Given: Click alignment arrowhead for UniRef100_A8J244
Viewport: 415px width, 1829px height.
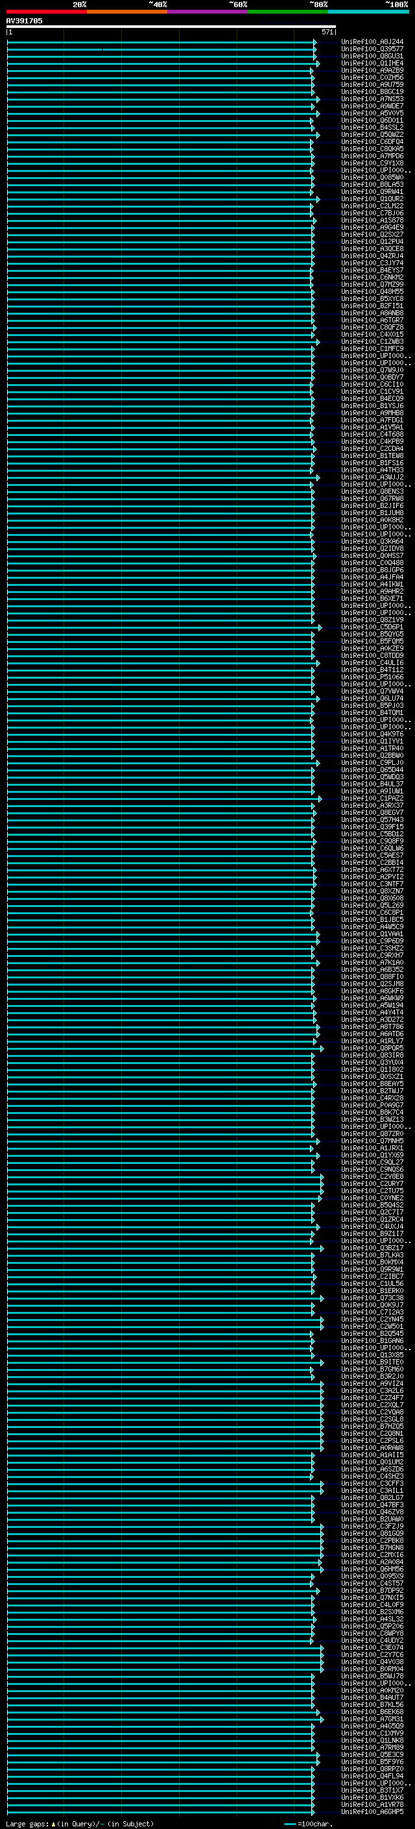Looking at the screenshot, I should [x=315, y=42].
